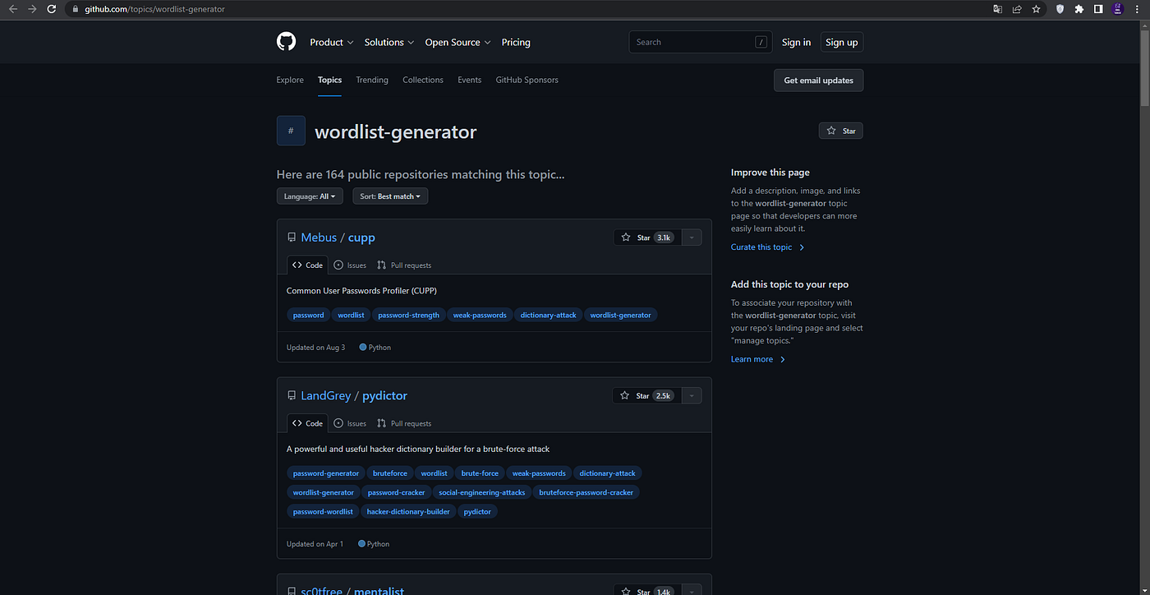Open the Pricing page
The image size is (1150, 595).
coord(516,42)
